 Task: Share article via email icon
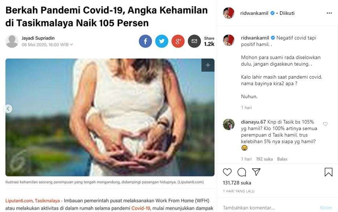[194, 41]
